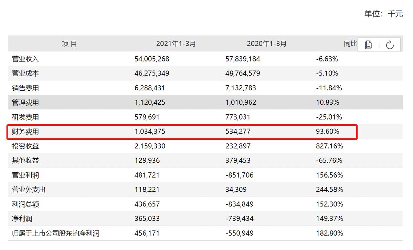413x250 pixels.
Task: Click the refresh icon
Action: [x=390, y=45]
